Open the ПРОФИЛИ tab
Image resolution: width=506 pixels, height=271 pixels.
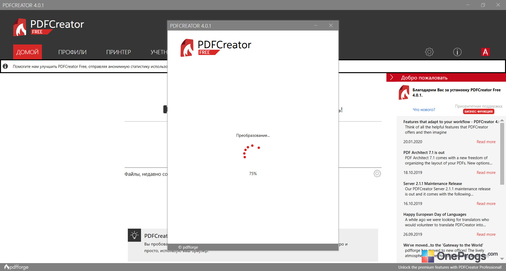[72, 52]
